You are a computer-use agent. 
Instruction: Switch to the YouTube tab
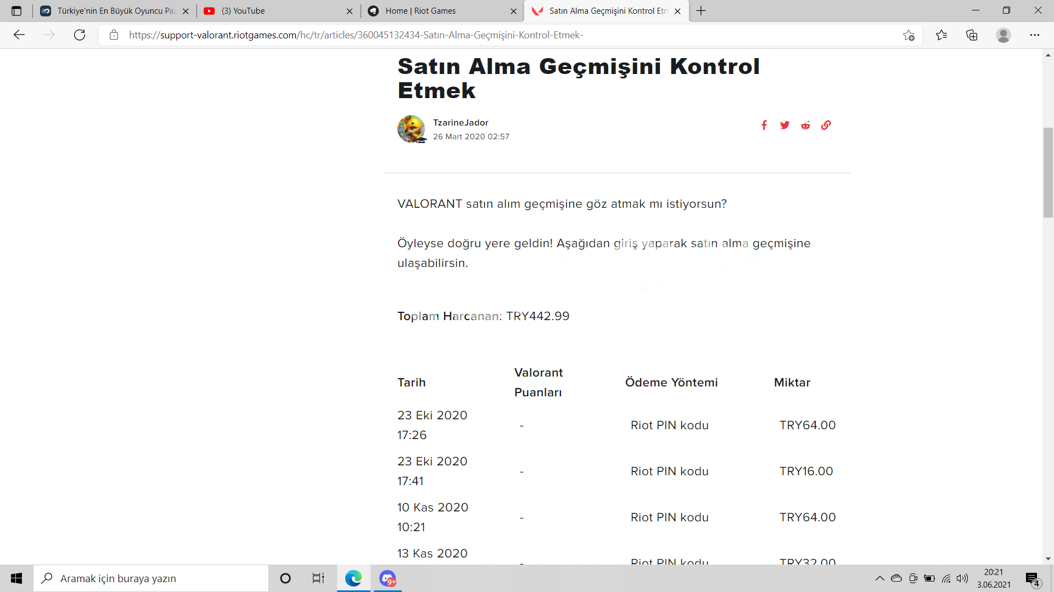(x=277, y=11)
